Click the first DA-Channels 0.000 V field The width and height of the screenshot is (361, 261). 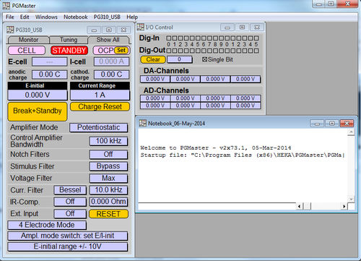coord(155,79)
